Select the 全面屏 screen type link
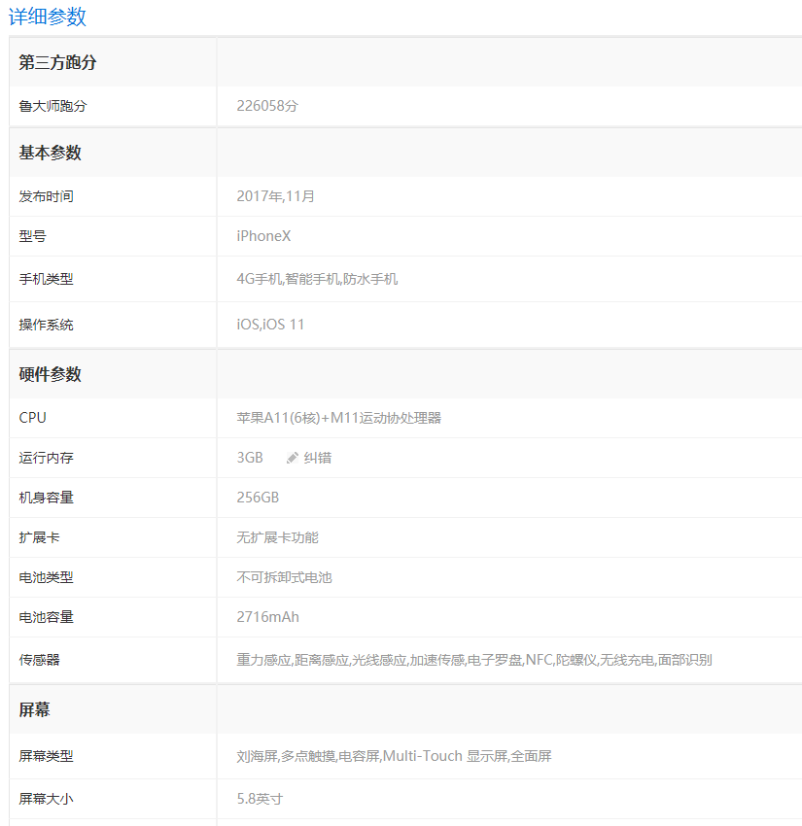Image resolution: width=802 pixels, height=826 pixels. pyautogui.click(x=531, y=756)
